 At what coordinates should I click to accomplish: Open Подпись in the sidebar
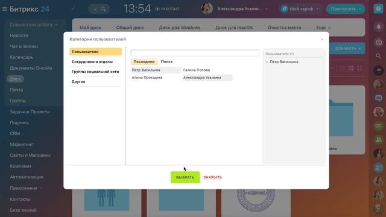coord(19,122)
